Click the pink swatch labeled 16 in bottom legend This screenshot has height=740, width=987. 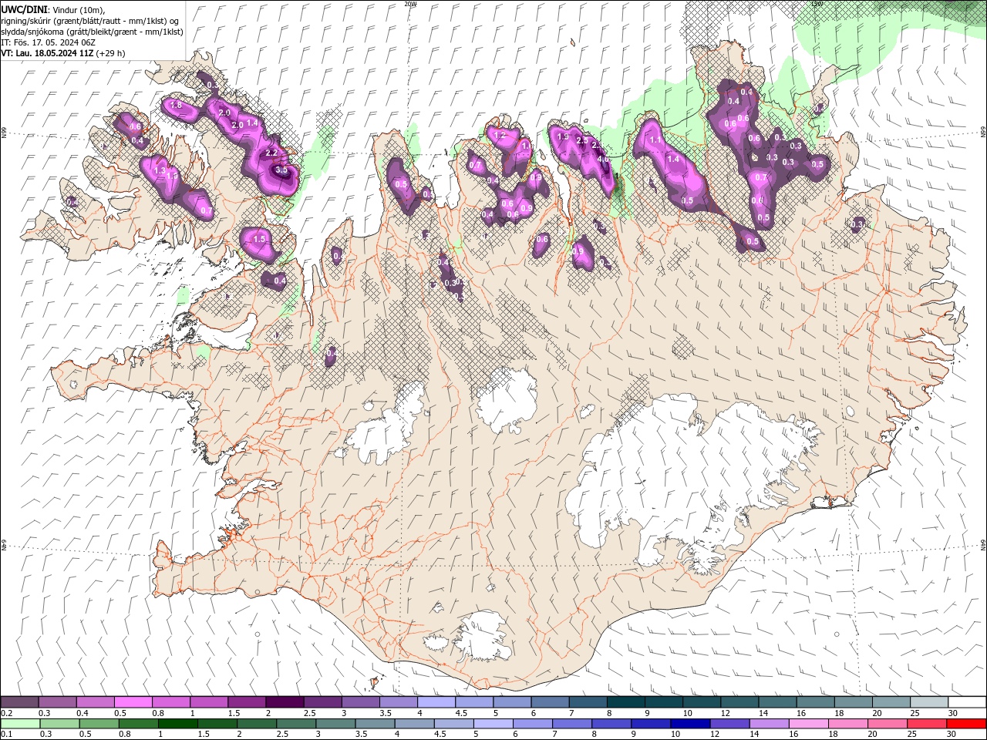[x=808, y=724]
